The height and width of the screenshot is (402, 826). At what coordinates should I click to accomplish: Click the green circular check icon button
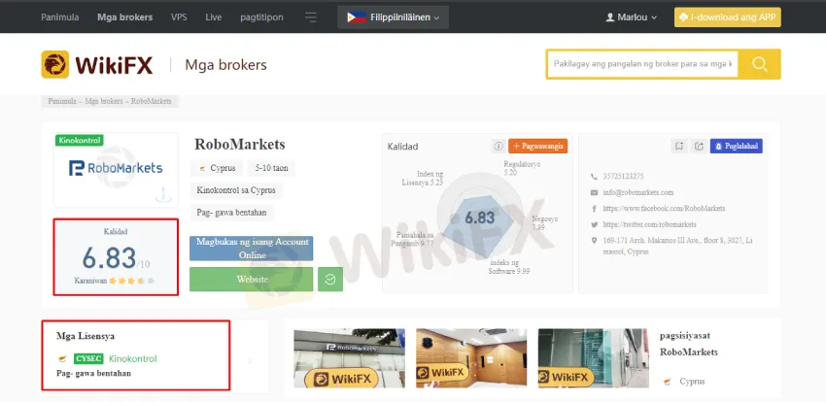(330, 280)
